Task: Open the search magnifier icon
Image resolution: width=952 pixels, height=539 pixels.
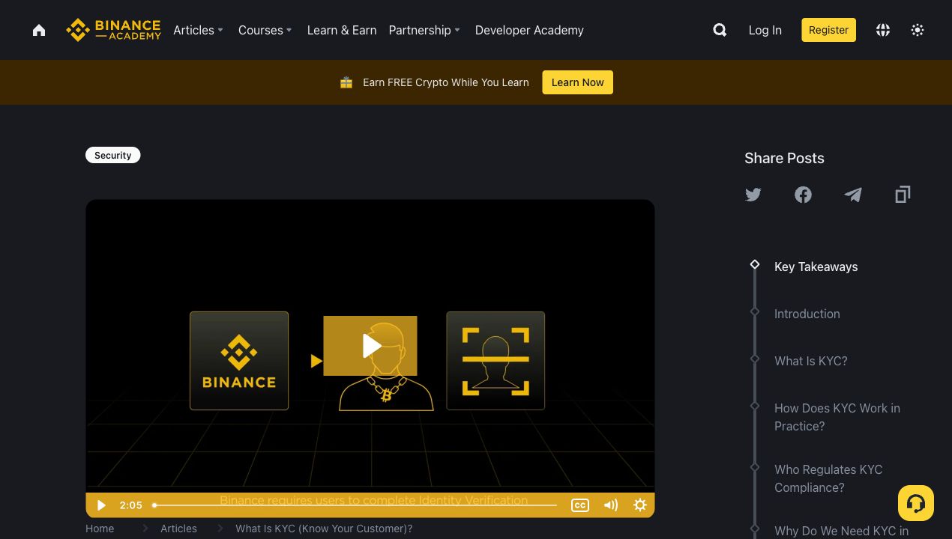Action: pos(720,30)
